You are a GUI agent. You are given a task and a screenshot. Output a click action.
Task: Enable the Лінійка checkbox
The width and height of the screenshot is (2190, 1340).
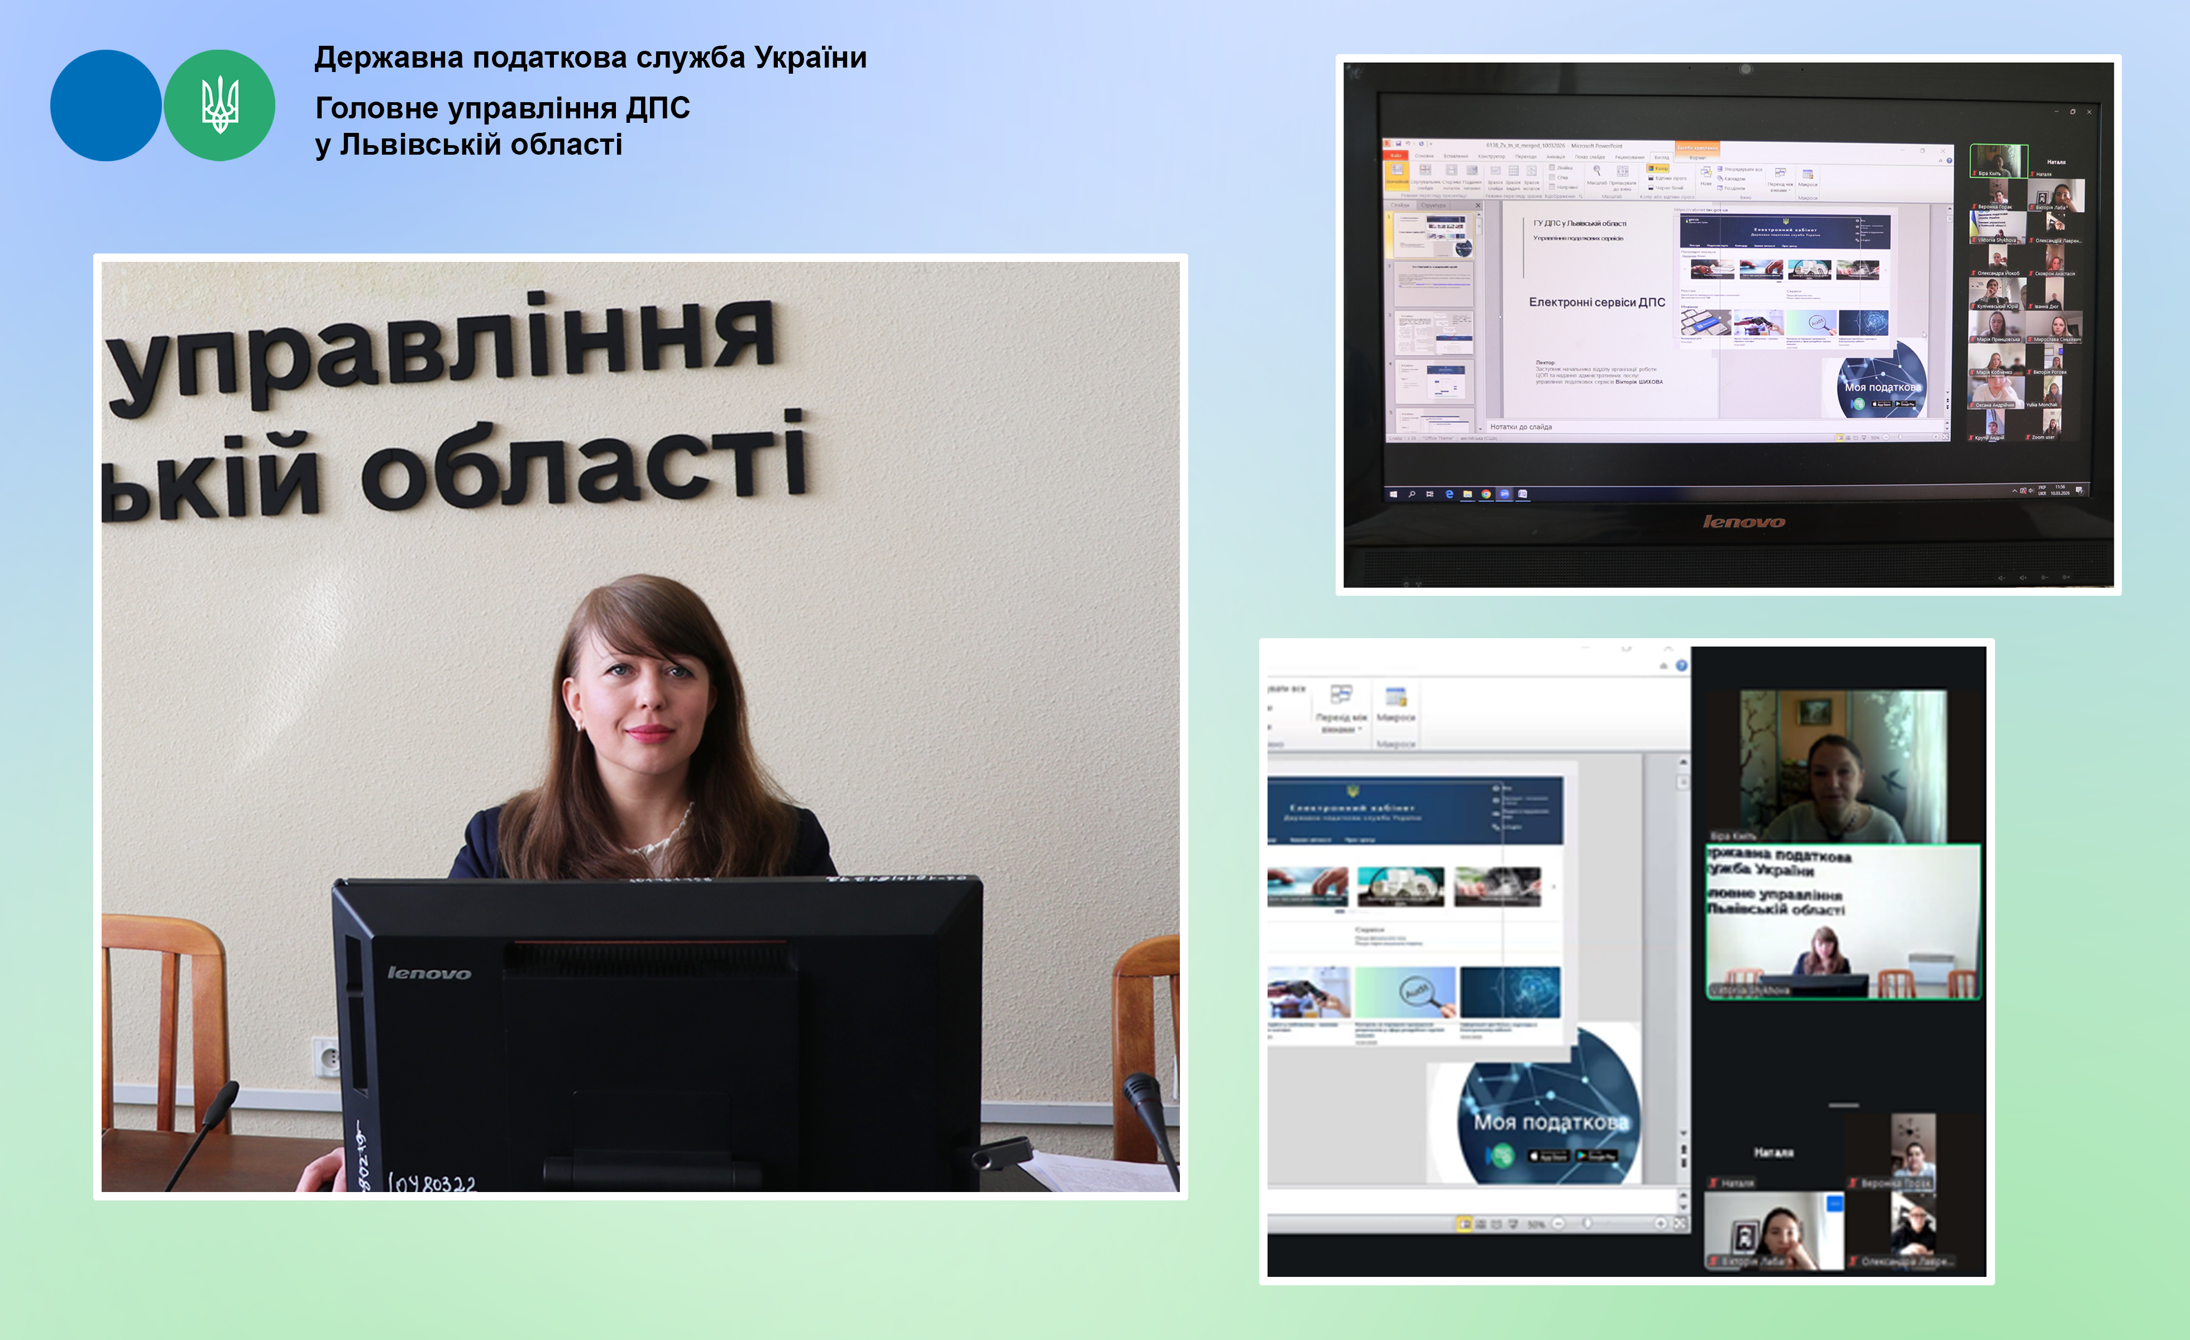[x=1552, y=168]
